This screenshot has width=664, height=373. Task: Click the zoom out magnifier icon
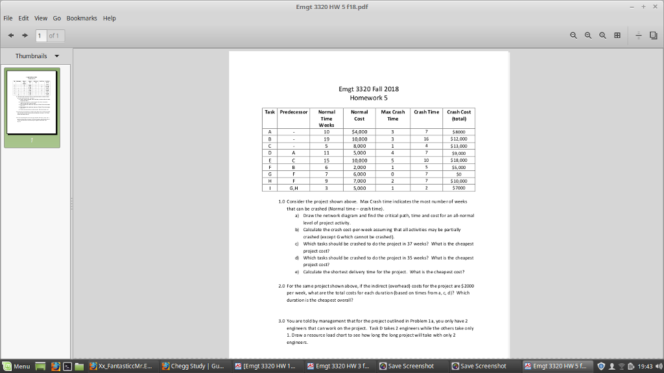[x=573, y=36]
